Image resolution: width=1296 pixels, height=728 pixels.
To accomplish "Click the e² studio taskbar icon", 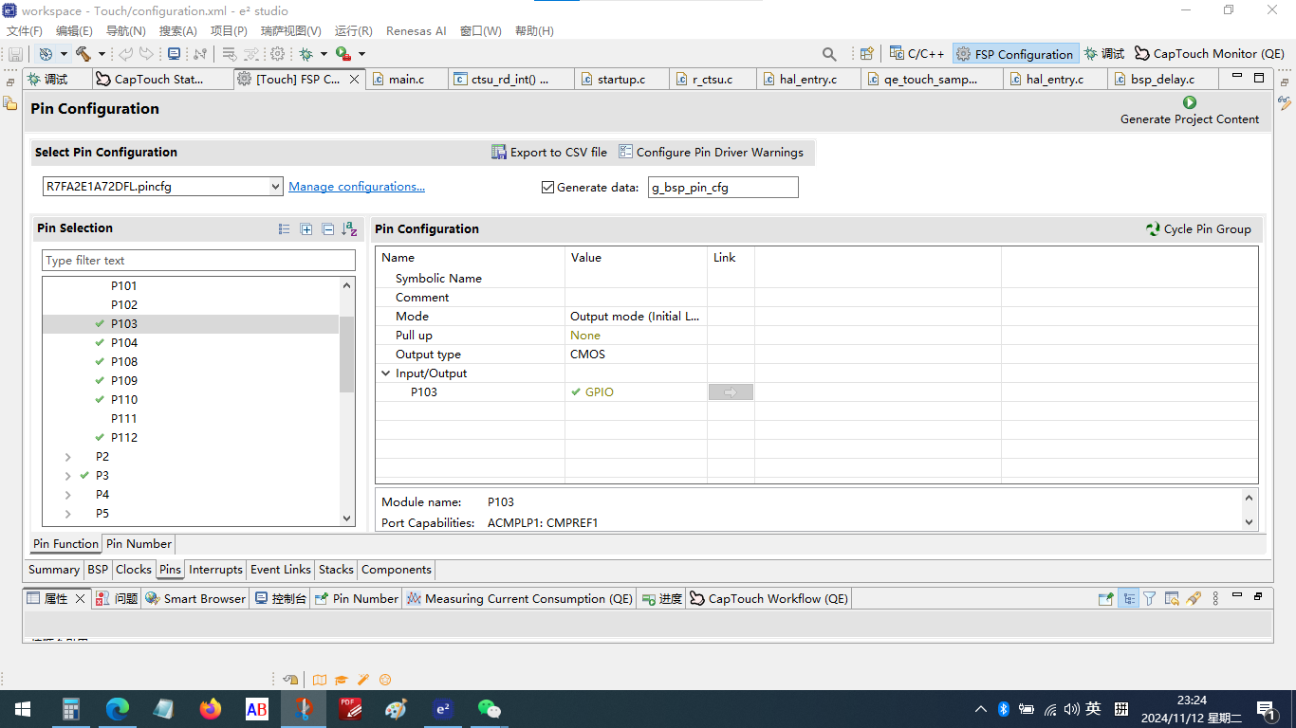I will tap(443, 709).
